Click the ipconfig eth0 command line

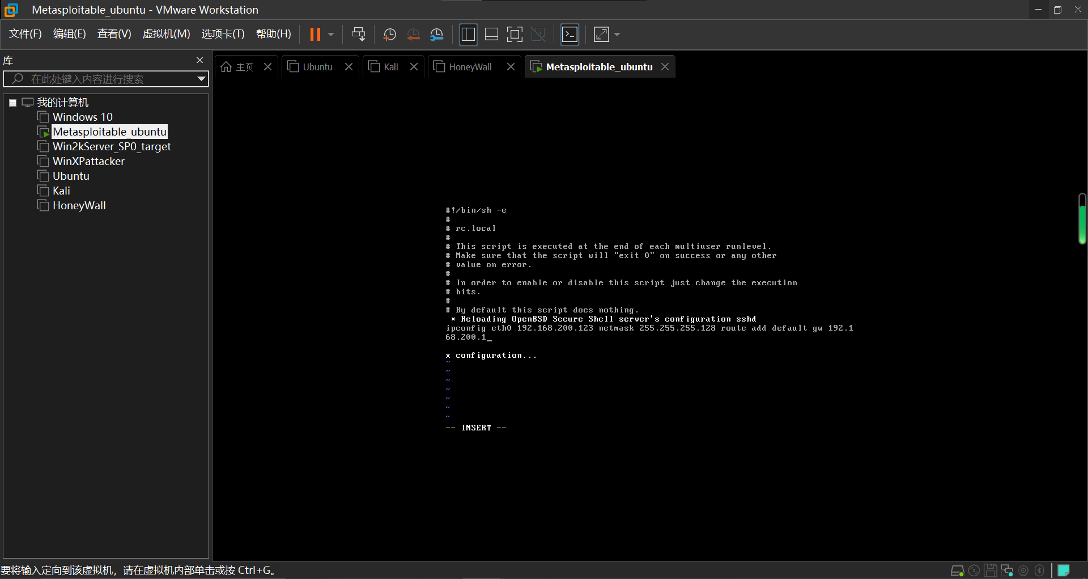tap(649, 333)
